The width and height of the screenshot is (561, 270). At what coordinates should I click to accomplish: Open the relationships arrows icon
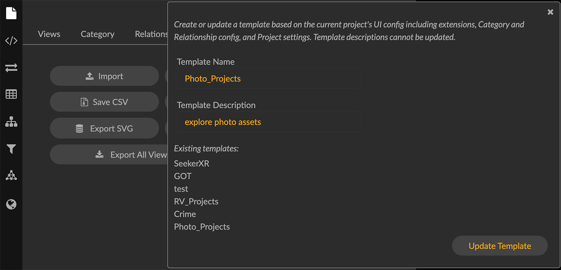[x=11, y=68]
